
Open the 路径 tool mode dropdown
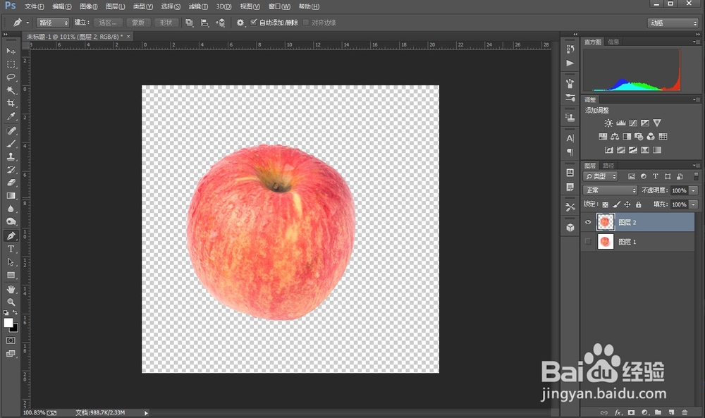53,23
